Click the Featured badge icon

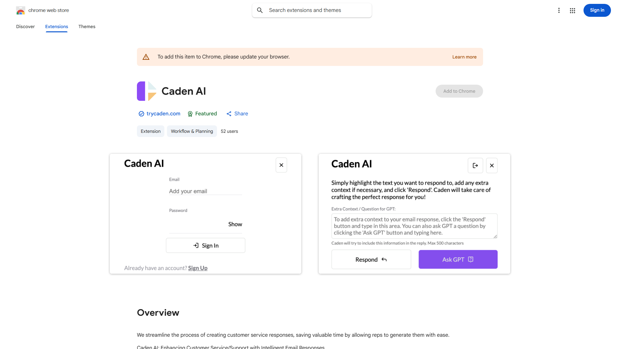coord(190,114)
